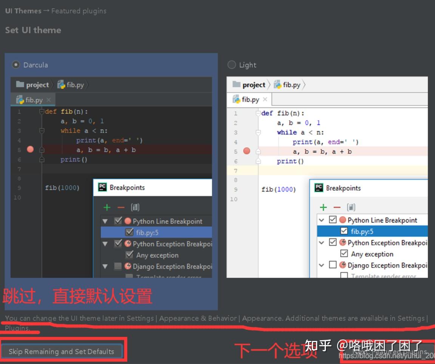
Task: Click the Darcula preview project folder icon
Action: 20,84
